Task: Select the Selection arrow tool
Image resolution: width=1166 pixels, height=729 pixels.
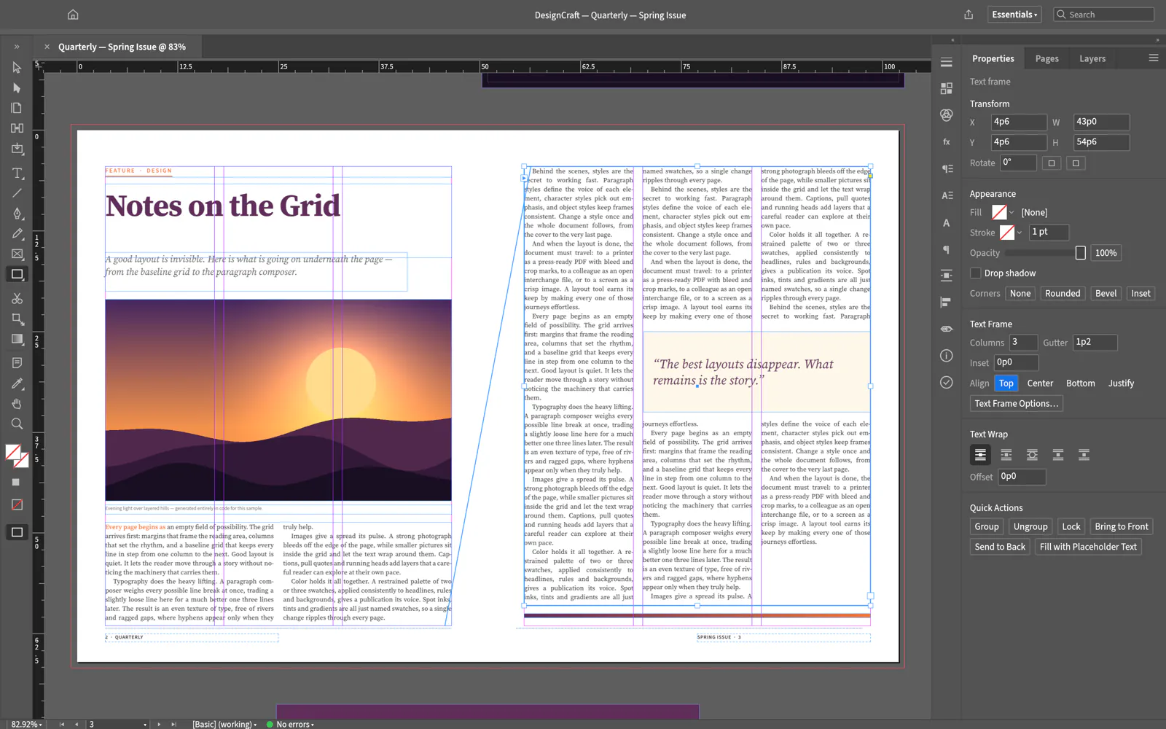Action: 17,67
